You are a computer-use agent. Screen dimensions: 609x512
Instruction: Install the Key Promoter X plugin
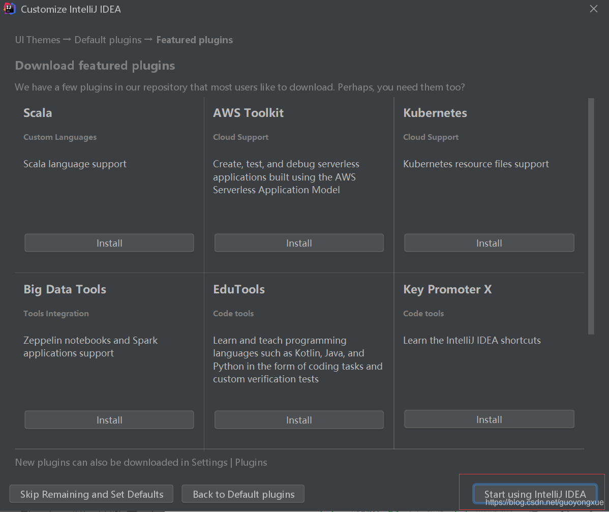coord(489,419)
